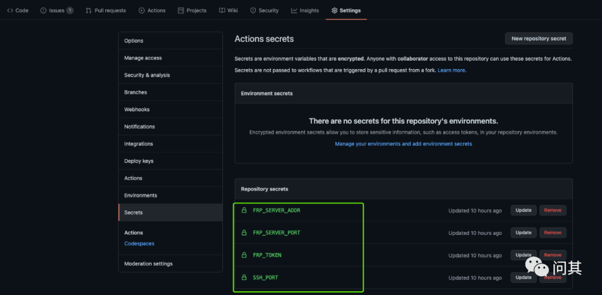Click the Actions secrets heading
This screenshot has height=295, width=602.
[264, 39]
